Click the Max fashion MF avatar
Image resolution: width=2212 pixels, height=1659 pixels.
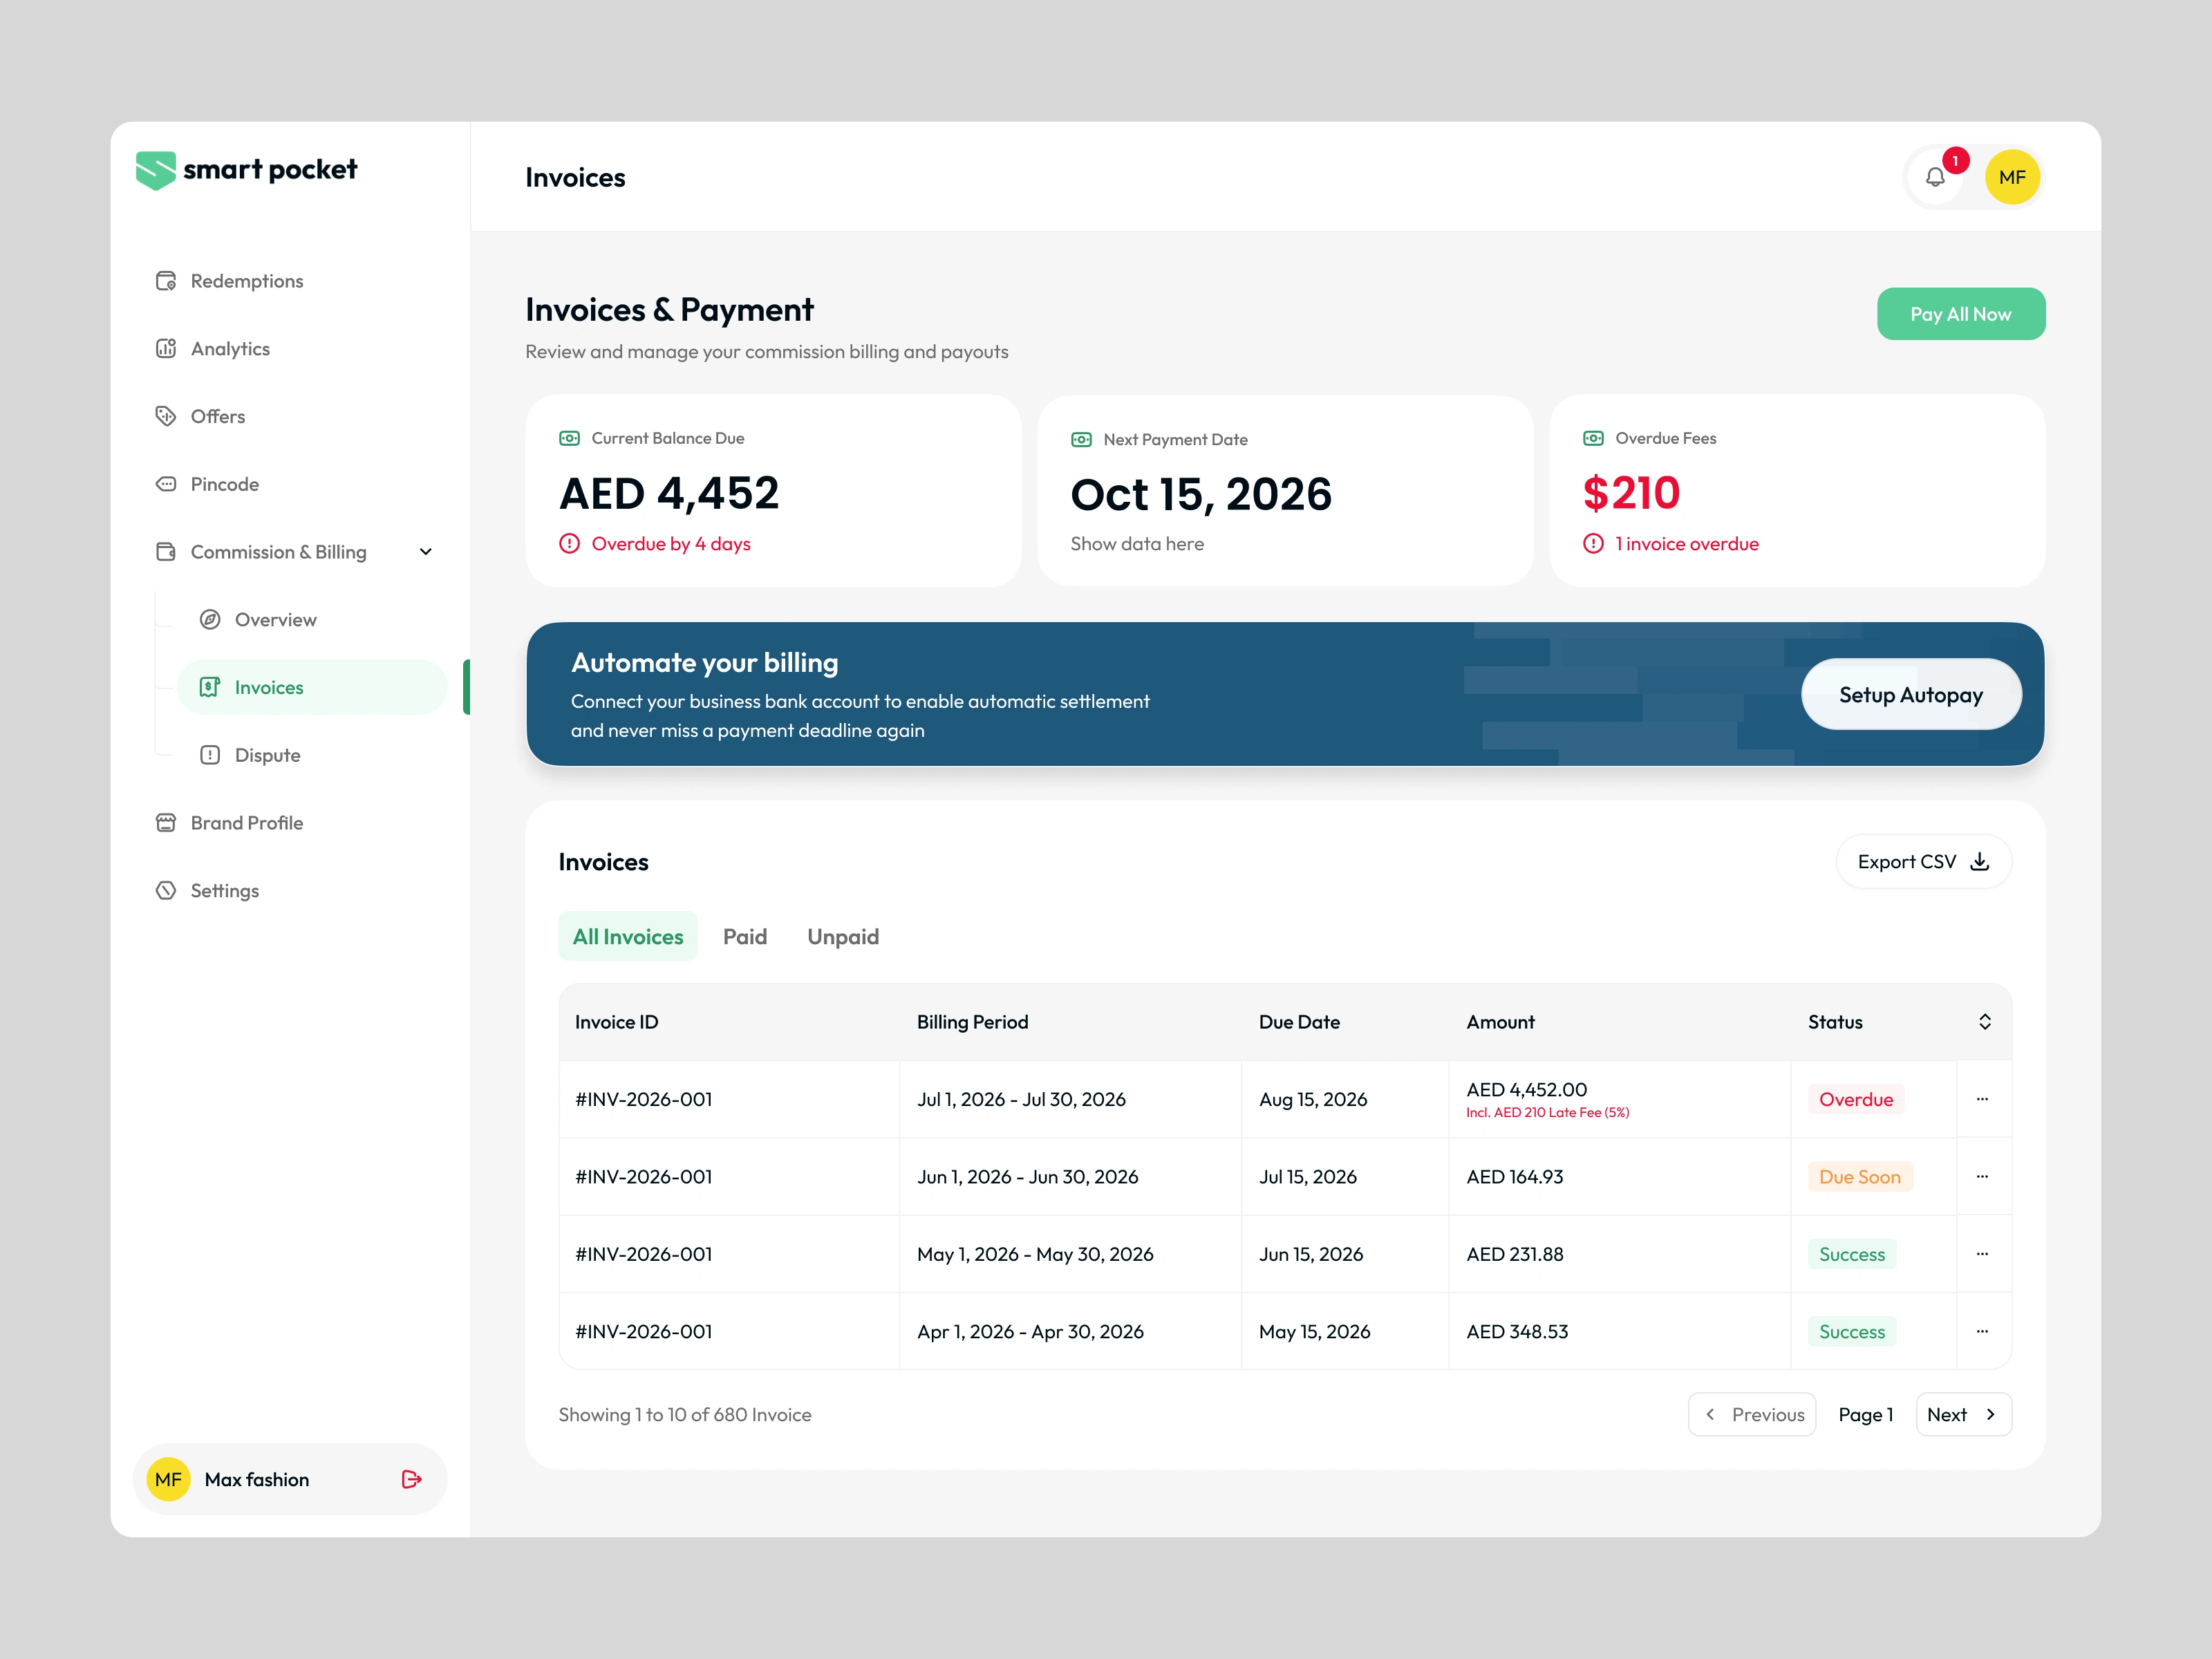point(168,1479)
